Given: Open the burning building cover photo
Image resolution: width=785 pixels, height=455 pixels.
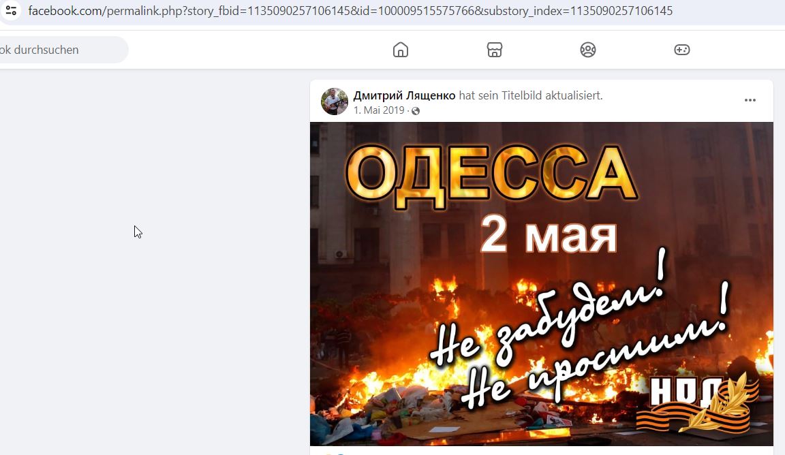Looking at the screenshot, I should click(x=542, y=284).
